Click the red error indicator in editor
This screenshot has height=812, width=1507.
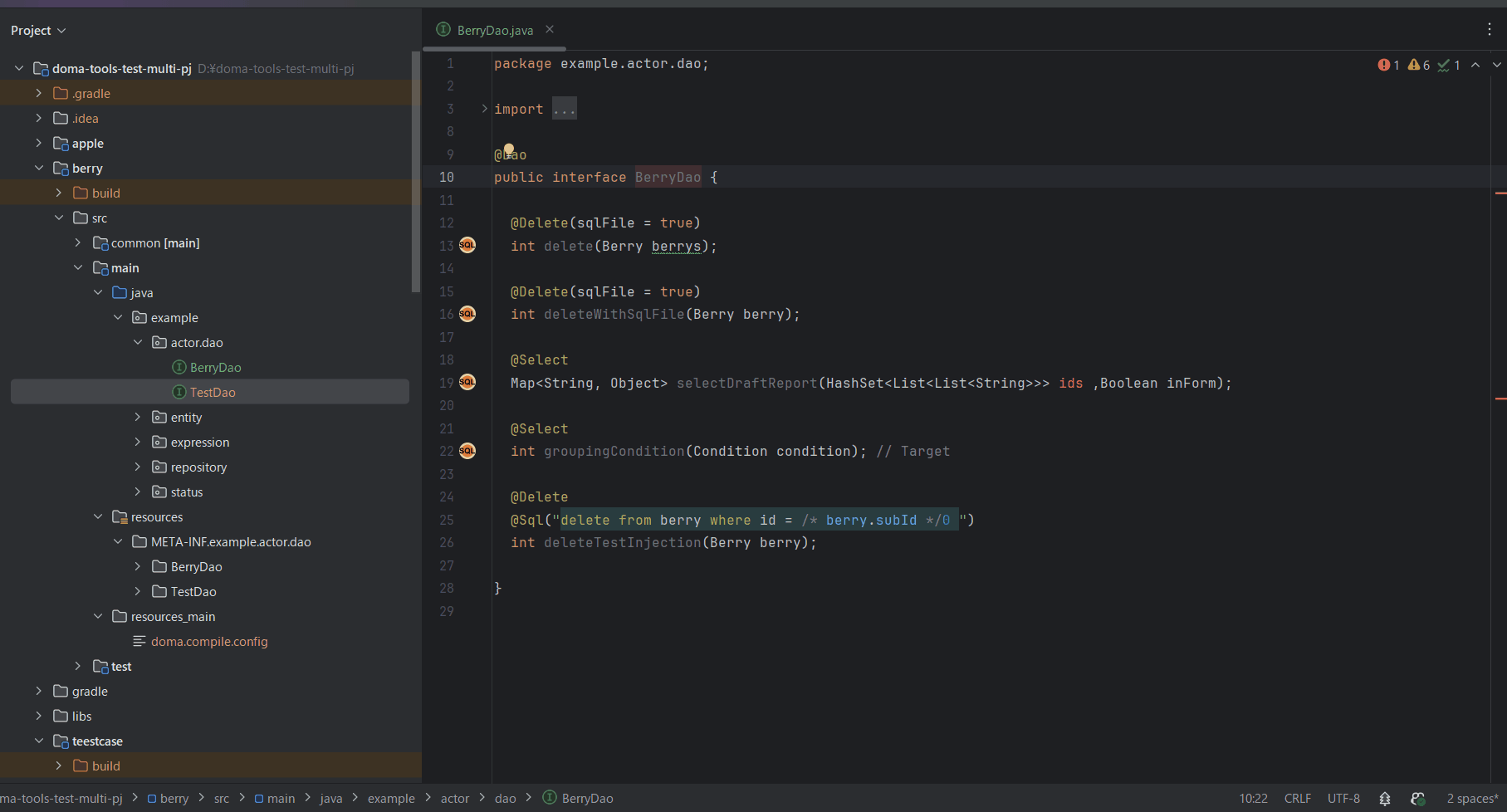(x=1384, y=65)
